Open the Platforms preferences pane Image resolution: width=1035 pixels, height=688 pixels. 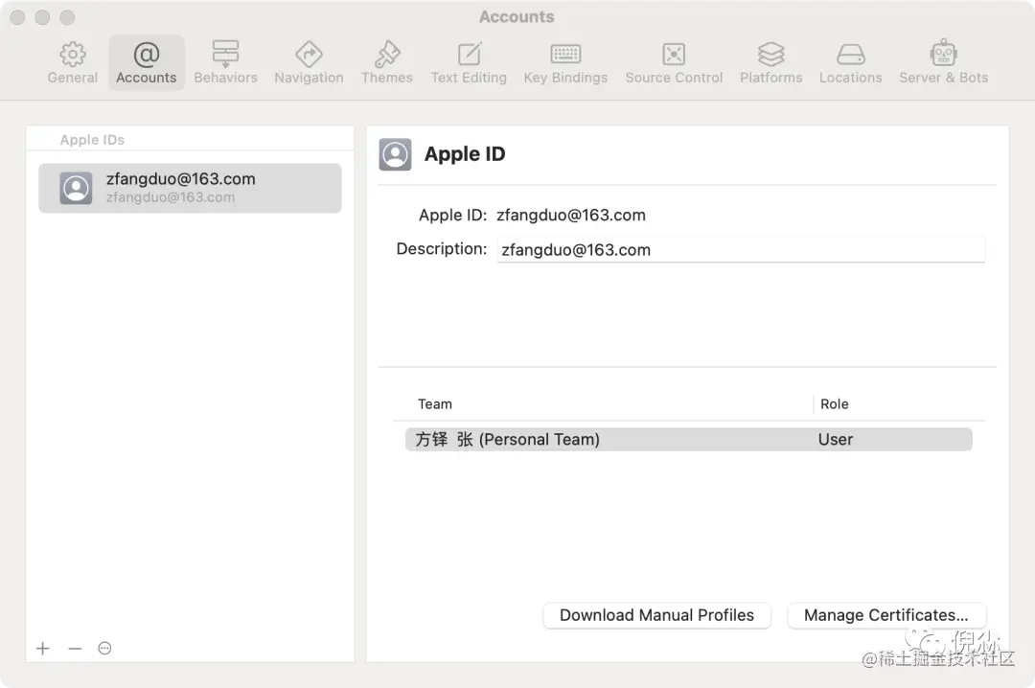pos(770,63)
